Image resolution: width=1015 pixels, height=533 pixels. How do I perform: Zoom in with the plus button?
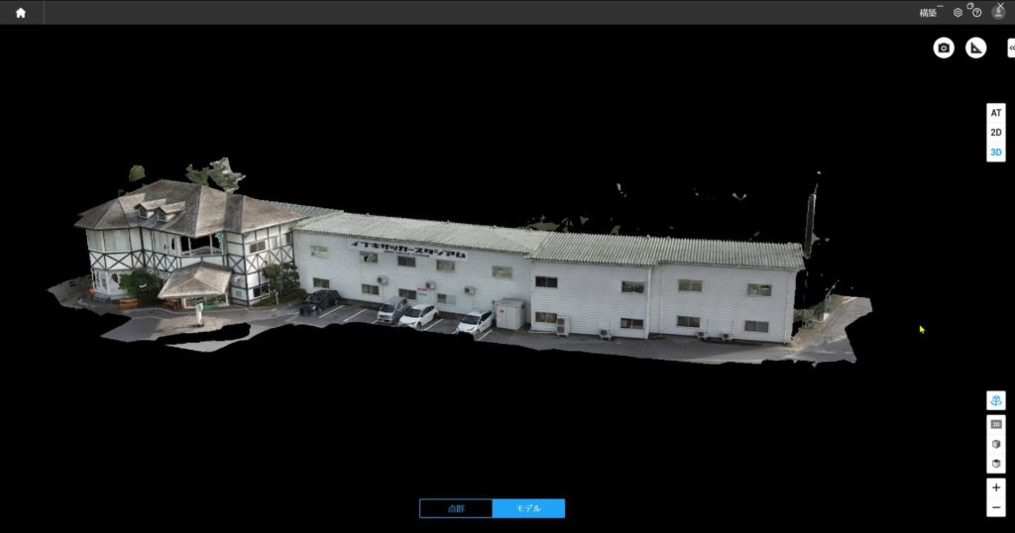996,488
